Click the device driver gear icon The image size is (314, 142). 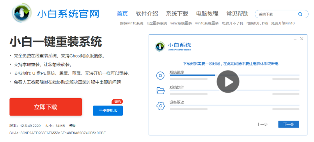[160, 106]
